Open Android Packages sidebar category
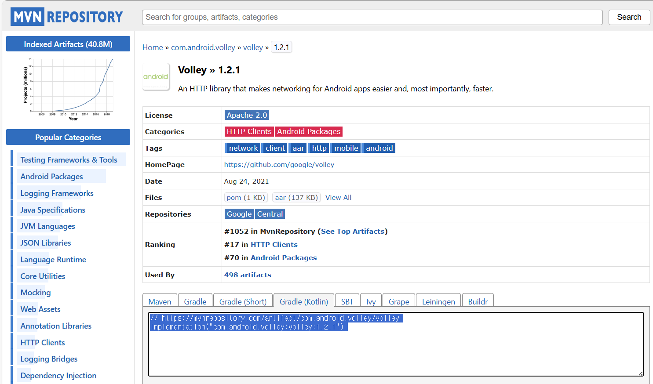 (x=51, y=177)
